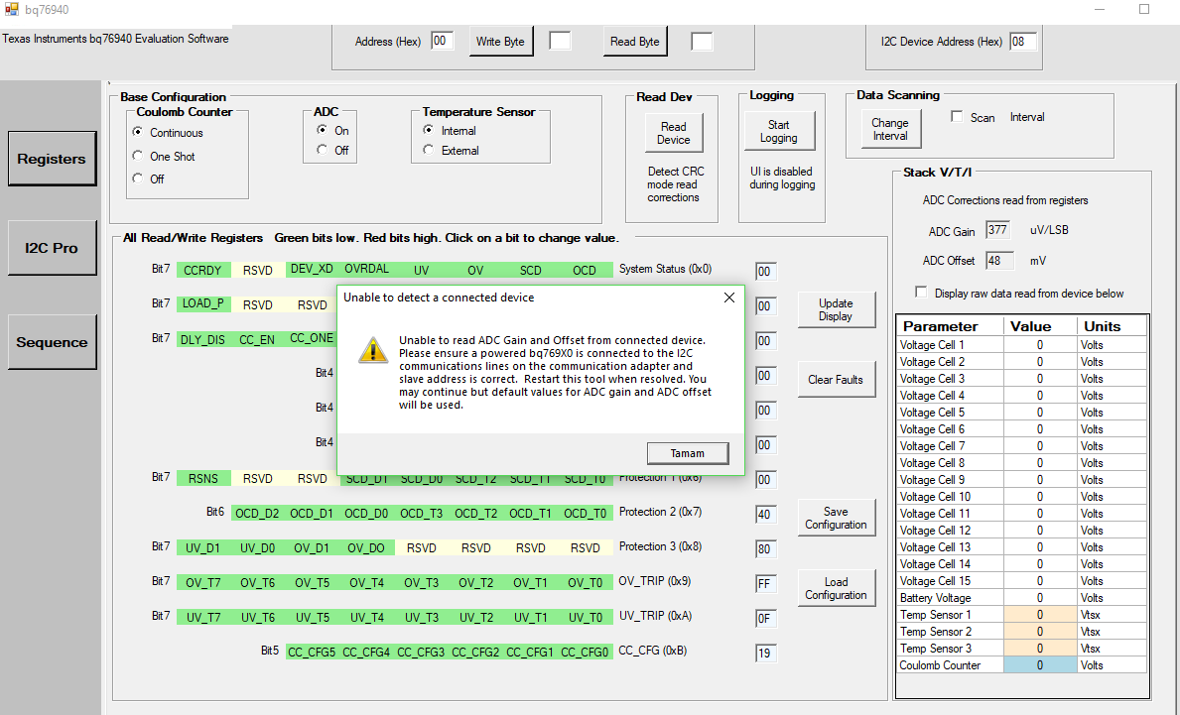Screen dimensions: 1180x715
Task: Check 'Display raw data read from device'
Action: pos(921,292)
